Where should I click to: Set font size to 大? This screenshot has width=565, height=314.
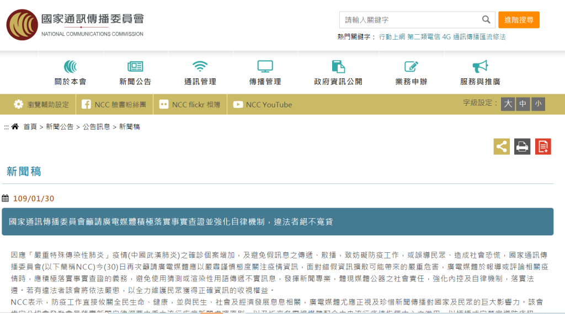click(x=508, y=104)
